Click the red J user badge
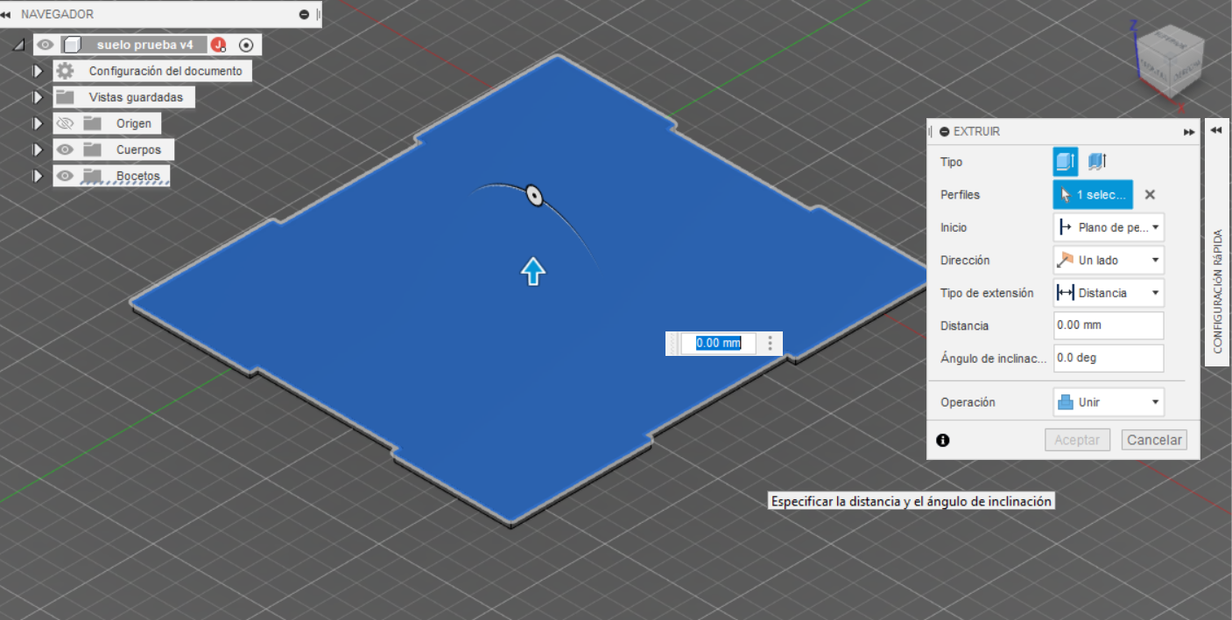1232x620 pixels. click(218, 45)
